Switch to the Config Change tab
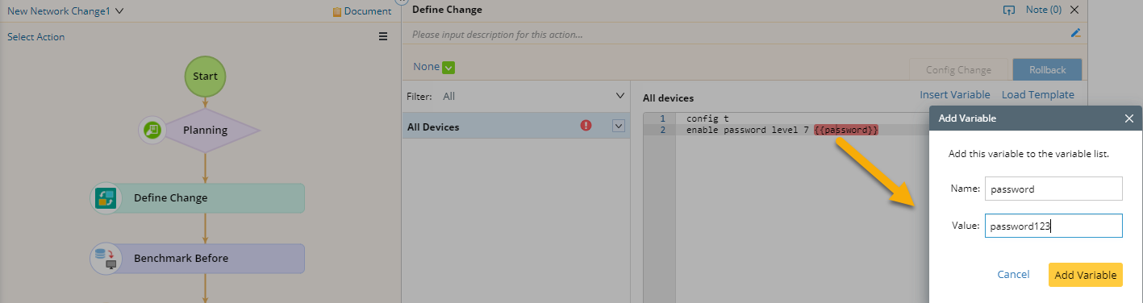The image size is (1143, 303). tap(957, 69)
